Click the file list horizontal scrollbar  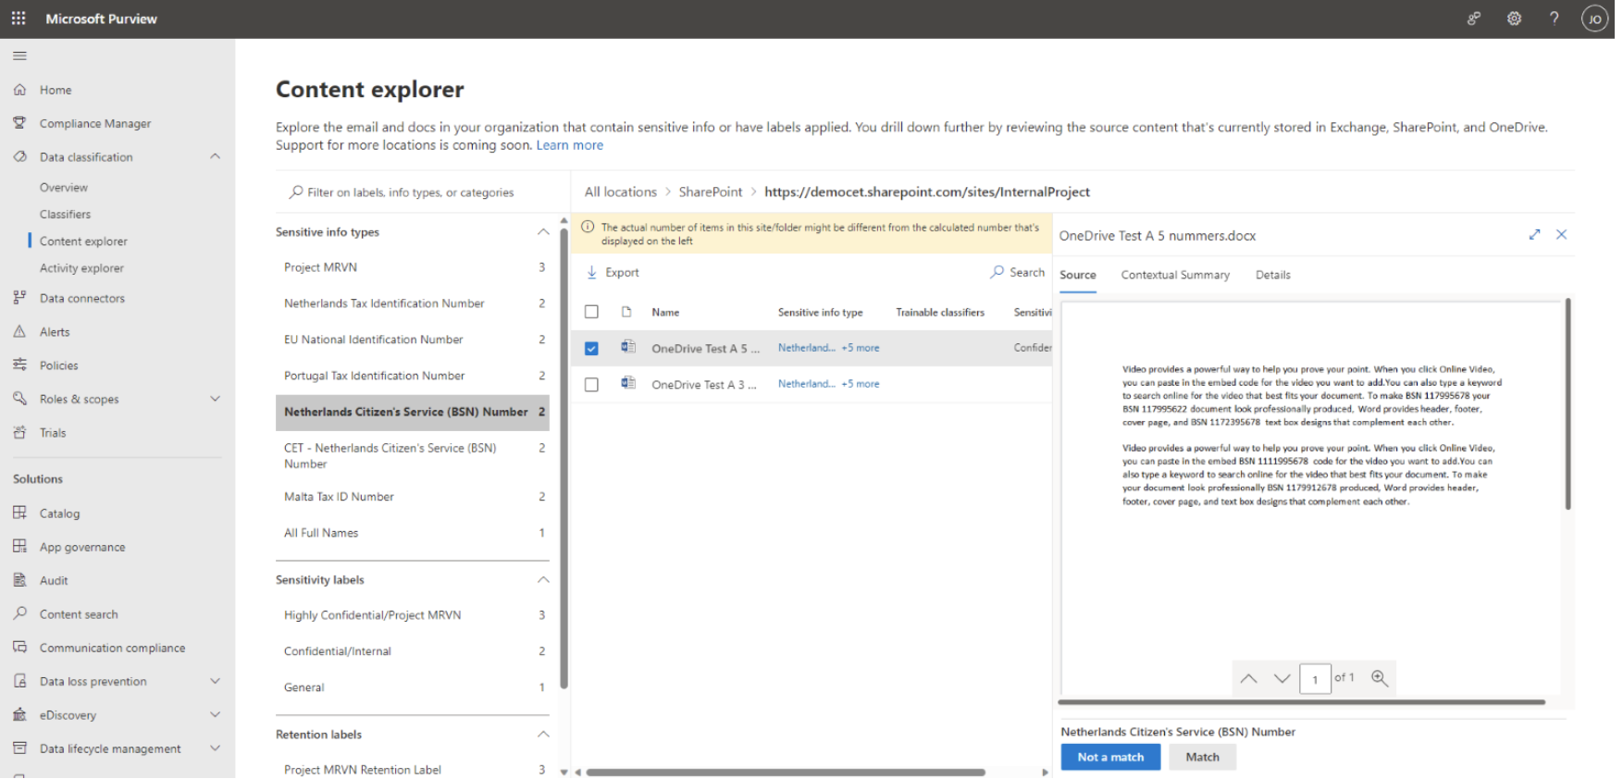click(786, 773)
